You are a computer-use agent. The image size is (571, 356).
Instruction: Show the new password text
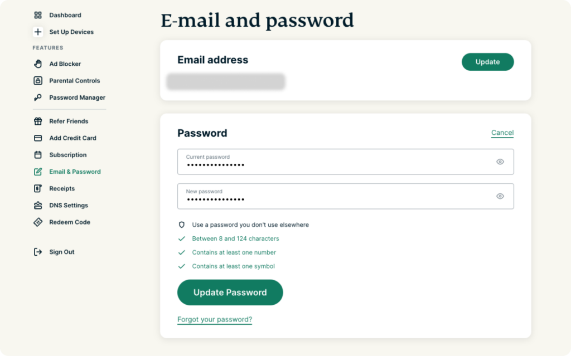coord(501,196)
